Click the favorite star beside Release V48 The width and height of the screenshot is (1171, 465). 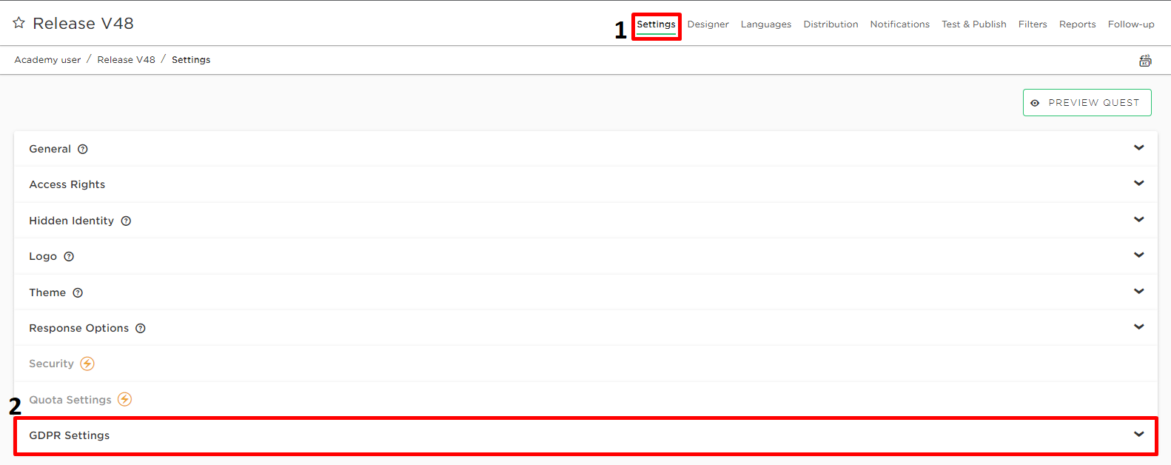tap(19, 23)
